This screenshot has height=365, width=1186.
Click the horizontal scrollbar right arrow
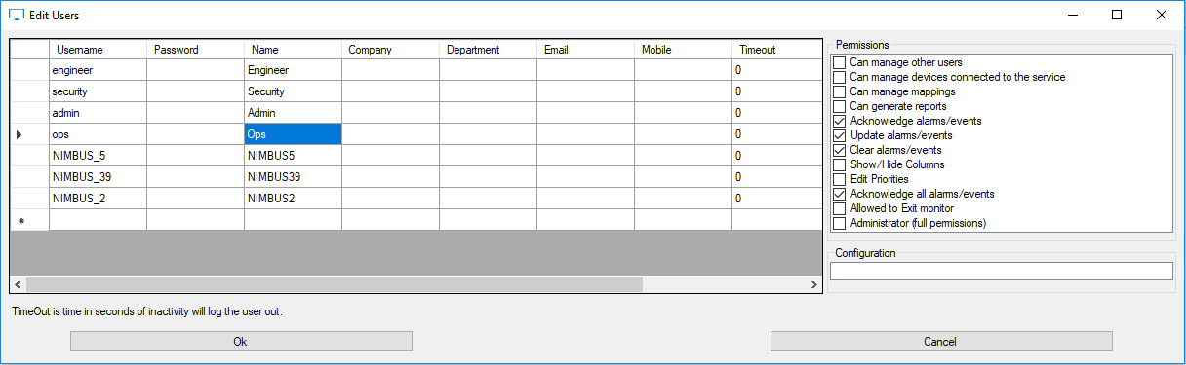pyautogui.click(x=815, y=285)
